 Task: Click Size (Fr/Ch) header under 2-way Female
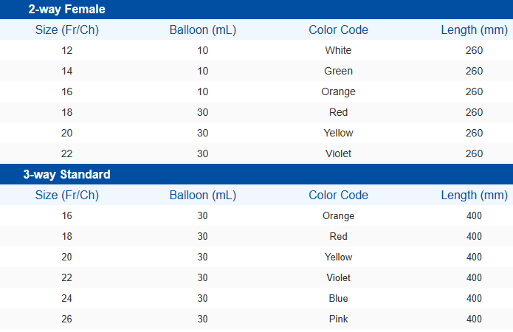67,30
